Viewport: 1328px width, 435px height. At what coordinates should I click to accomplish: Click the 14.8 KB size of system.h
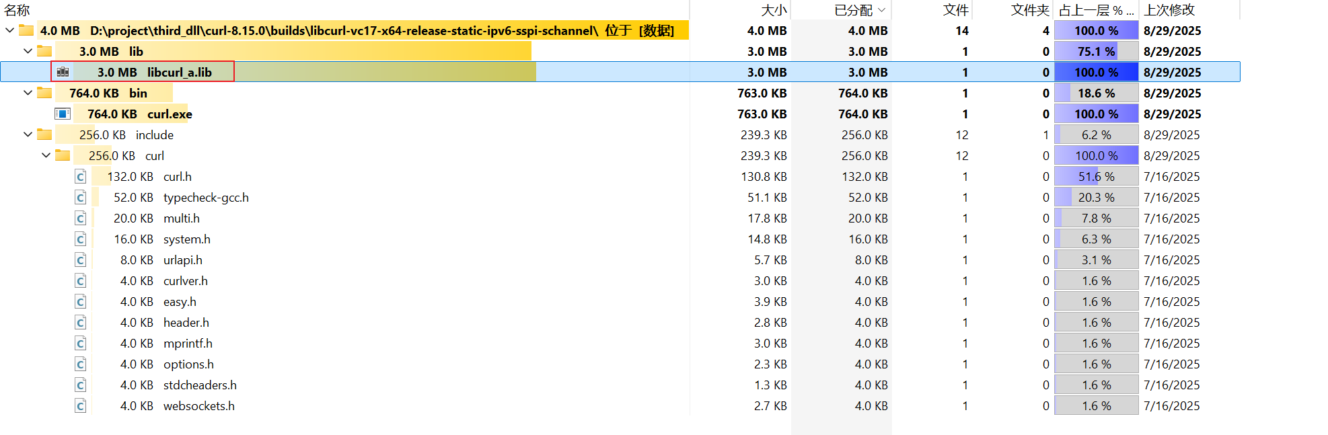pos(767,239)
